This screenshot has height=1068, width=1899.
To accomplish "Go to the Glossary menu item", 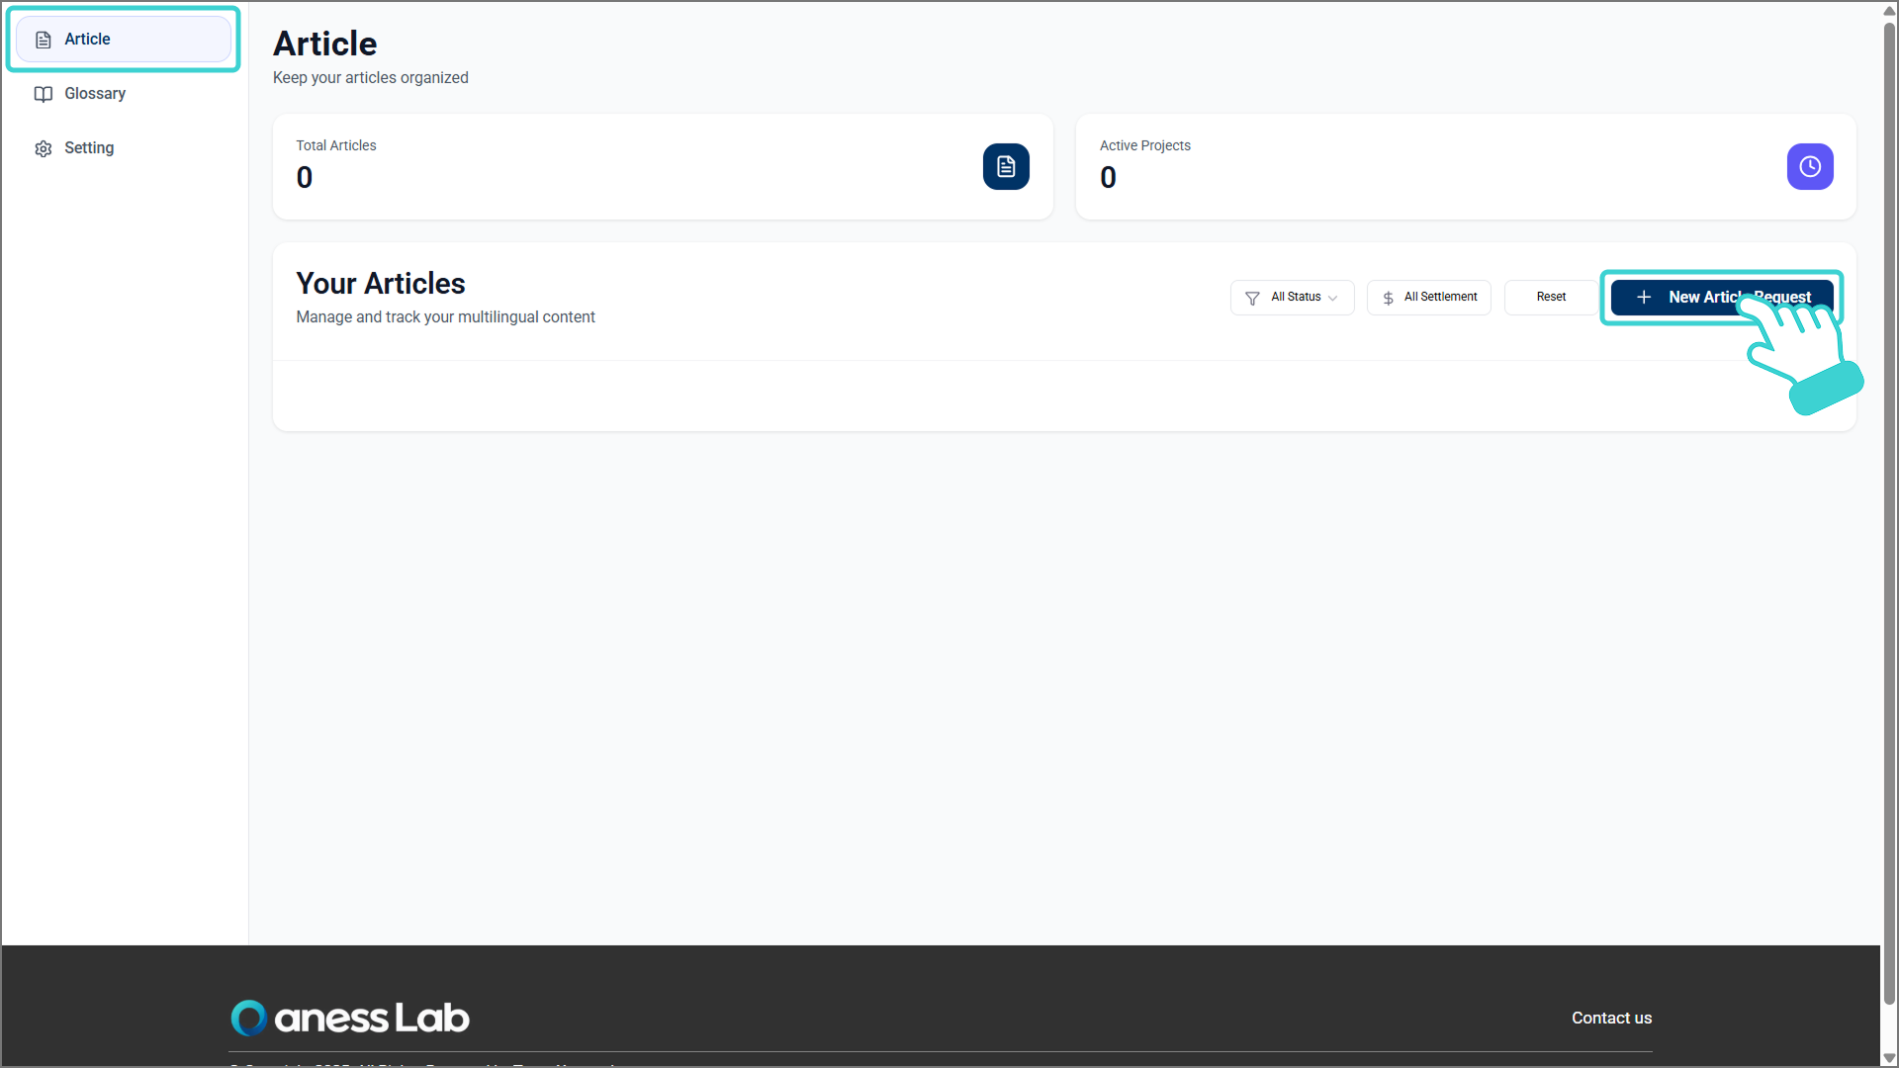I will point(95,94).
